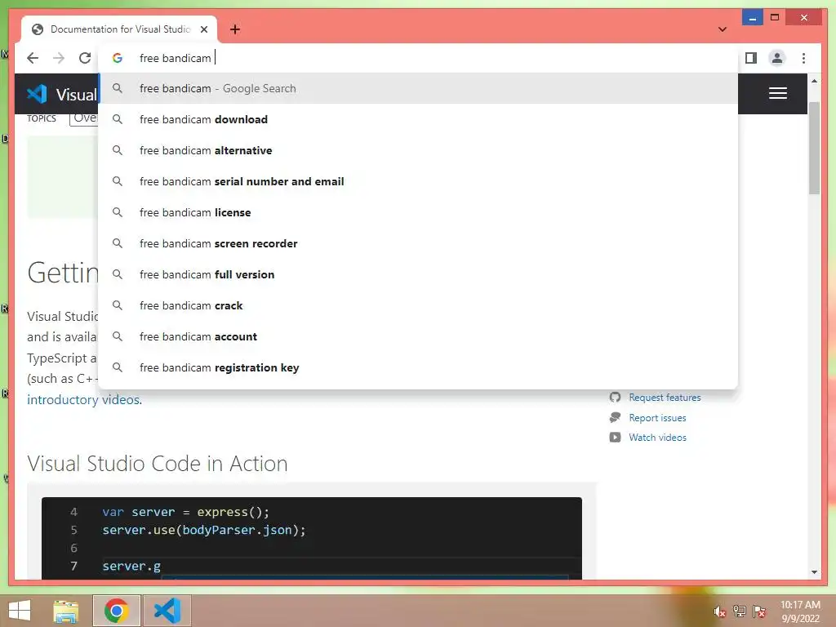Select 'free bandicam license' suggestion
Viewport: 836px width, 627px height.
point(418,212)
